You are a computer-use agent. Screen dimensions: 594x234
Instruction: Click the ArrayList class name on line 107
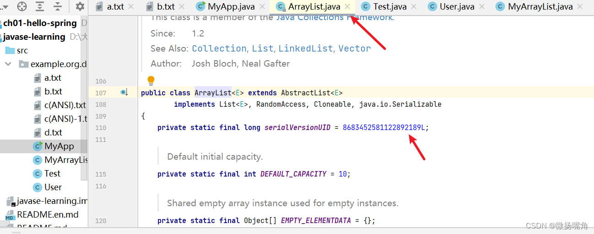coord(213,93)
